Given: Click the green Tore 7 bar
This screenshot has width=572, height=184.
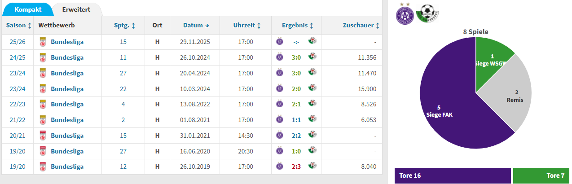Looking at the screenshot, I should (541, 175).
